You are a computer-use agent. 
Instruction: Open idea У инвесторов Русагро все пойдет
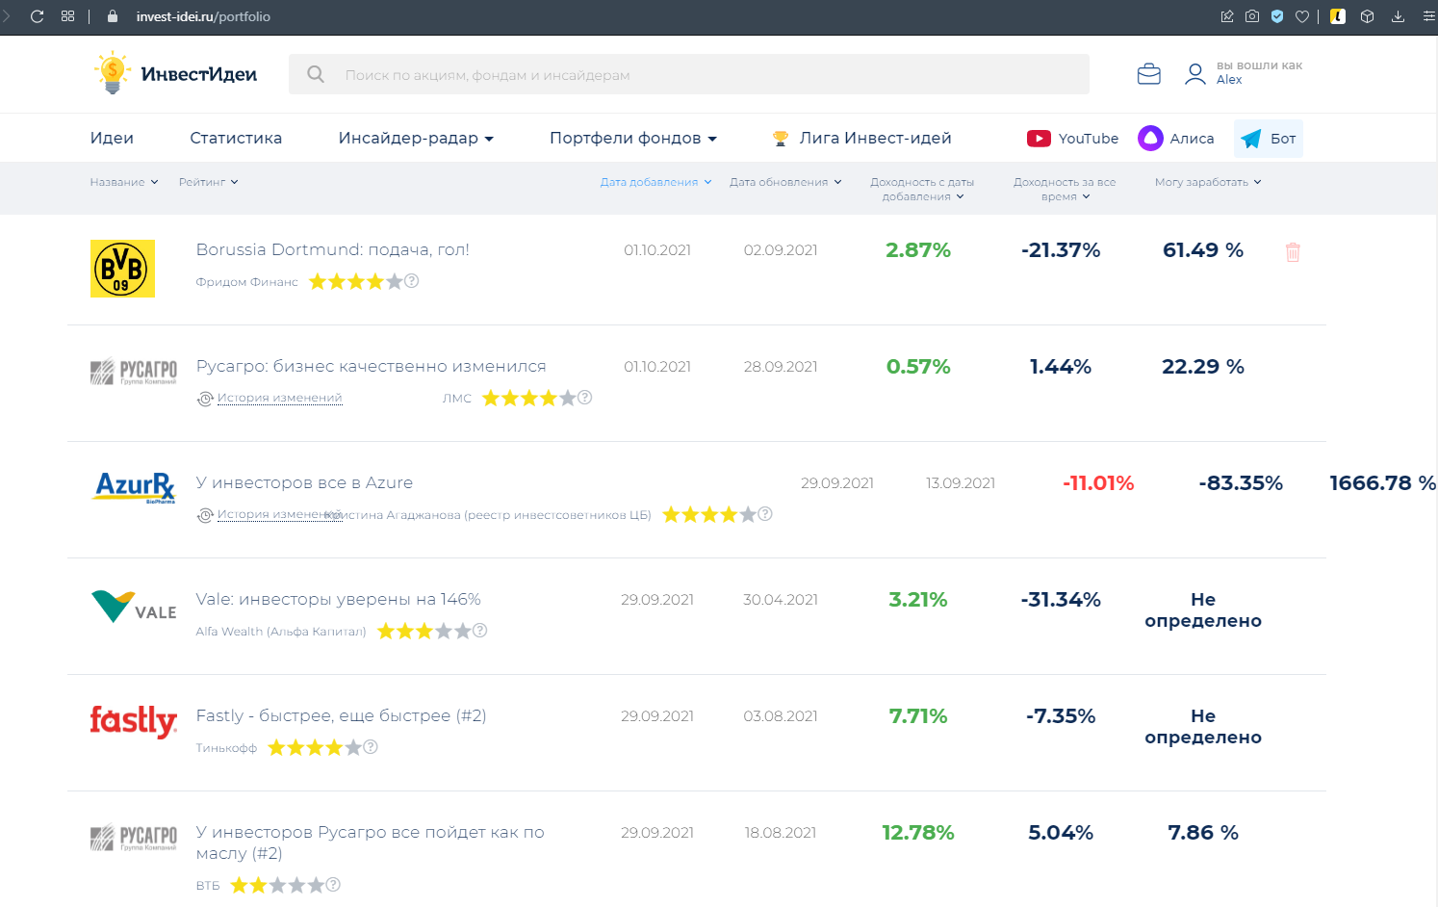coord(370,842)
